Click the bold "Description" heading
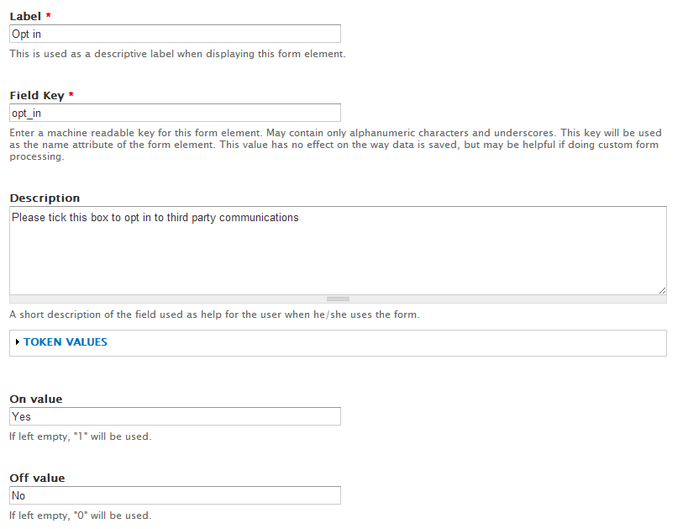 point(45,198)
